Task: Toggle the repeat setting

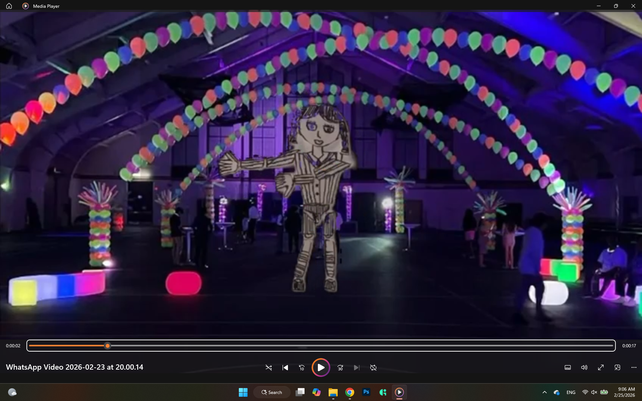Action: click(373, 368)
